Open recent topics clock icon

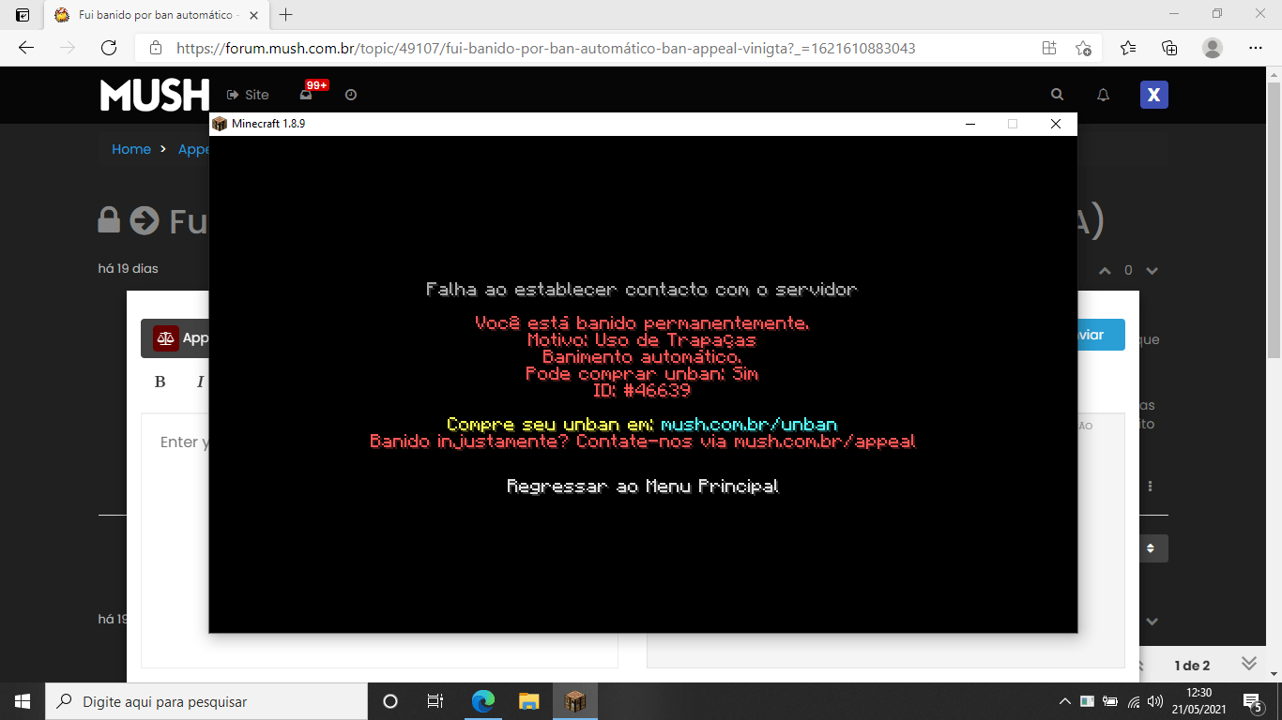[351, 95]
